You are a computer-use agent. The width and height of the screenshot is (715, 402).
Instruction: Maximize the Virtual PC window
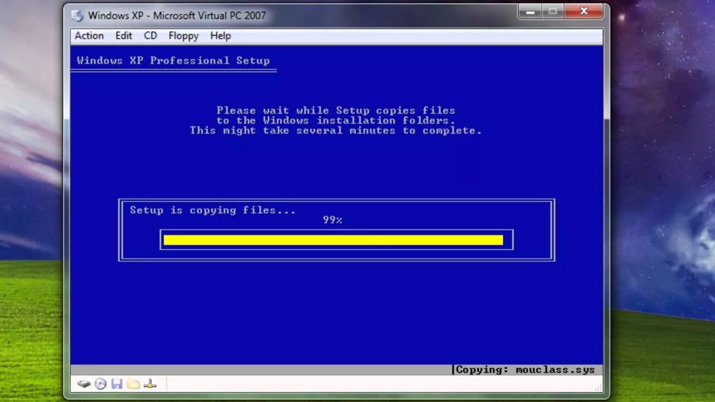[552, 11]
